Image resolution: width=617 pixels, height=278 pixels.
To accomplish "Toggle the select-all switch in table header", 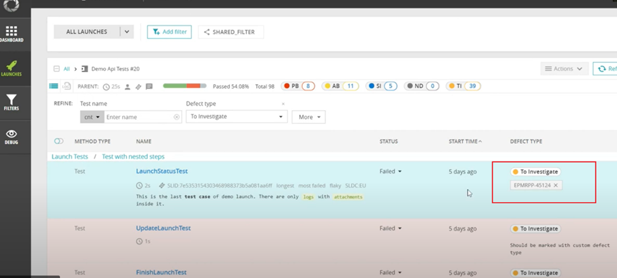I will click(x=59, y=141).
